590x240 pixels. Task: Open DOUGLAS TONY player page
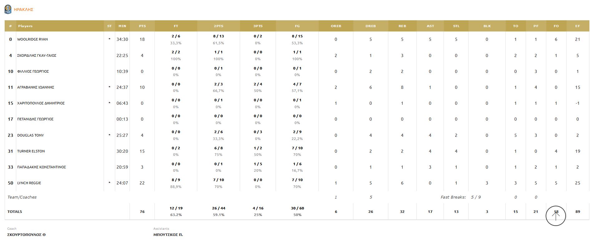click(x=30, y=135)
